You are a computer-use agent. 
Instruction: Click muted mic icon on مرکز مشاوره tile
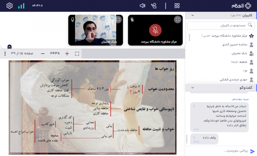click(132, 20)
